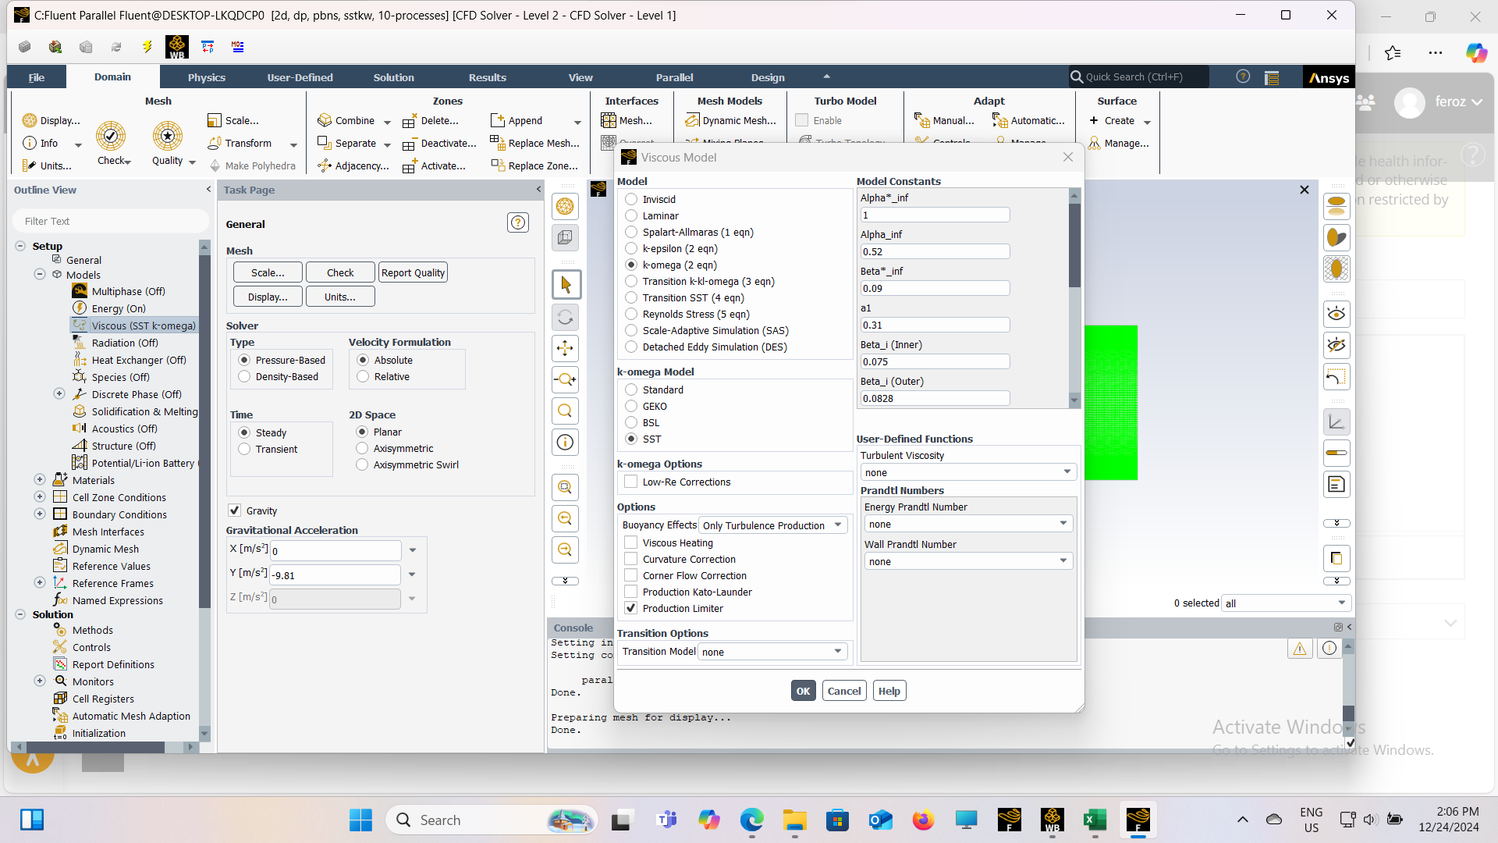Select SST k-omega turbulence model

coord(633,439)
